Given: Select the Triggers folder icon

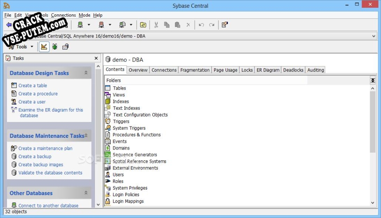Looking at the screenshot, I should click(x=108, y=121).
